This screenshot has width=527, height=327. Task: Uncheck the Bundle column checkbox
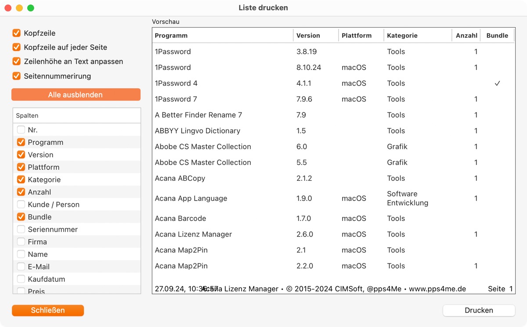click(x=21, y=217)
